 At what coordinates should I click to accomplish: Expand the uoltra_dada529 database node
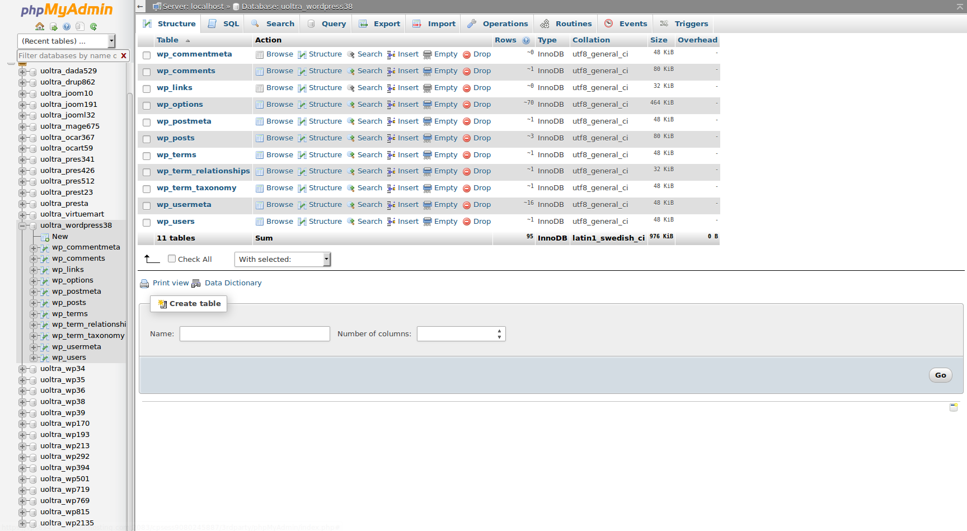(22, 71)
